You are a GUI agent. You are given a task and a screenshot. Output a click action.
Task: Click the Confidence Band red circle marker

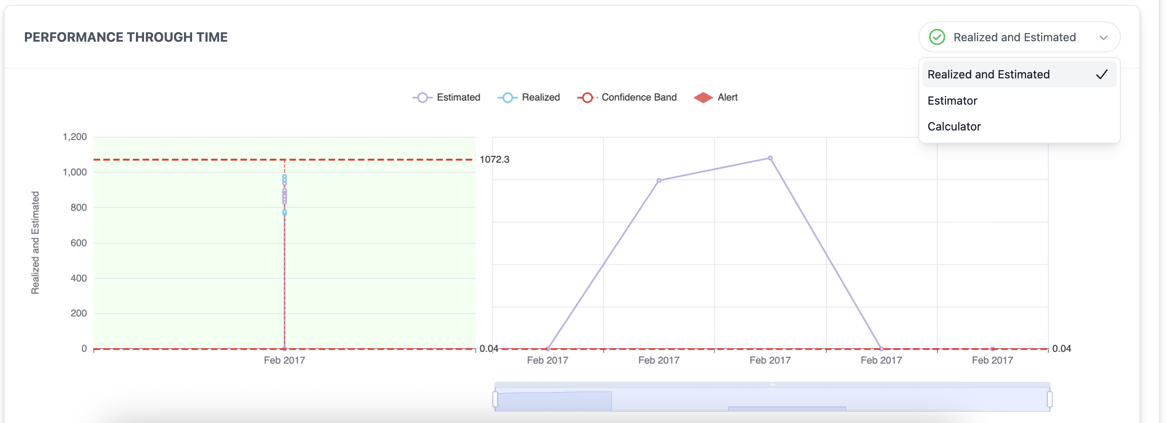[x=587, y=97]
